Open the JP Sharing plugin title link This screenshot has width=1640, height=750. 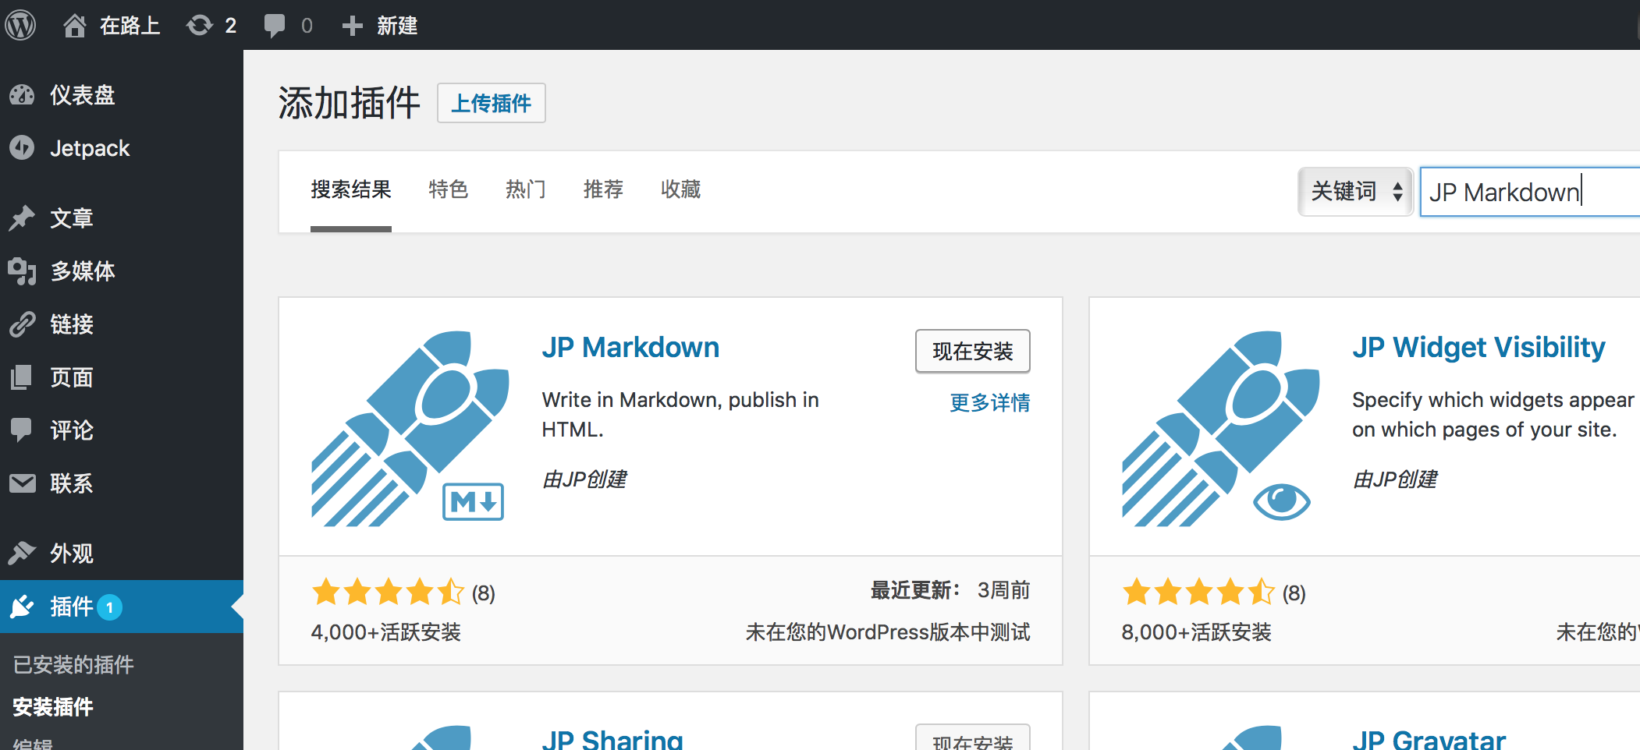tap(612, 739)
